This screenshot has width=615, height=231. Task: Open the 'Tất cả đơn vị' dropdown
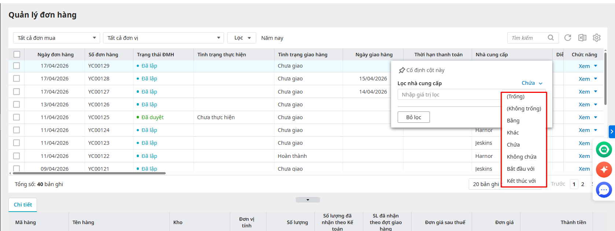pos(163,38)
